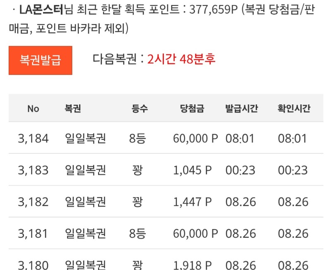Select the 1,918 P prize amount
The height and width of the screenshot is (270, 331).
(192, 265)
